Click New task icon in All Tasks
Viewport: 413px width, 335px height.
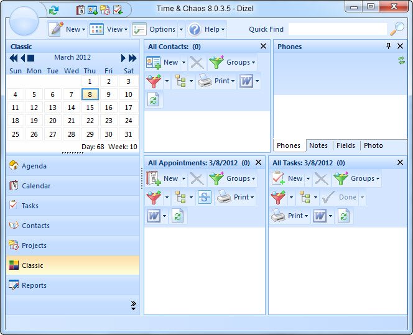pos(278,178)
